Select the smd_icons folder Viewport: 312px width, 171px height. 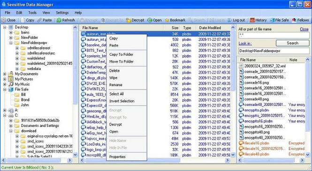(x=35, y=141)
